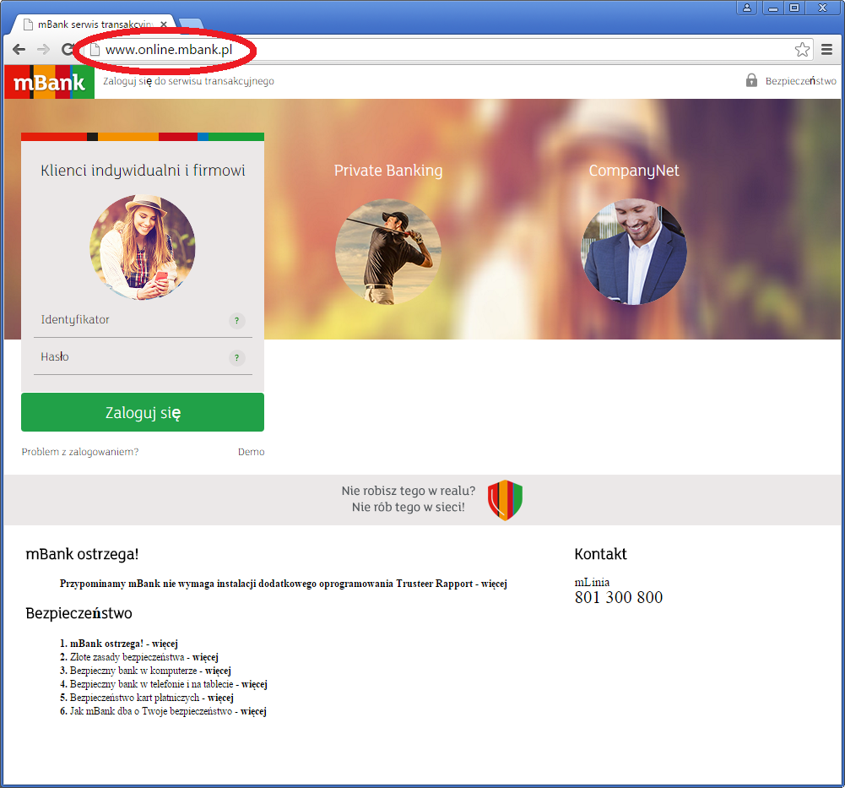Select the mBank serwis transakcyjny tab
The width and height of the screenshot is (845, 788).
tap(95, 24)
